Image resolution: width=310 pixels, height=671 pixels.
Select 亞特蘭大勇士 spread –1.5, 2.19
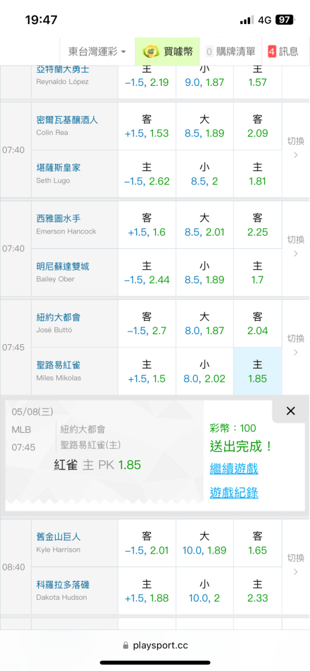pos(147,81)
